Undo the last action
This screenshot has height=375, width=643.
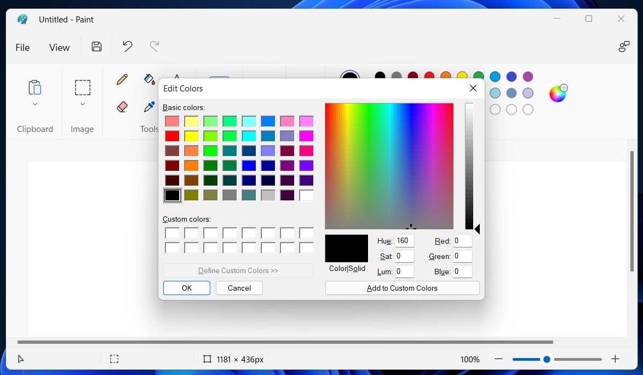click(x=128, y=47)
